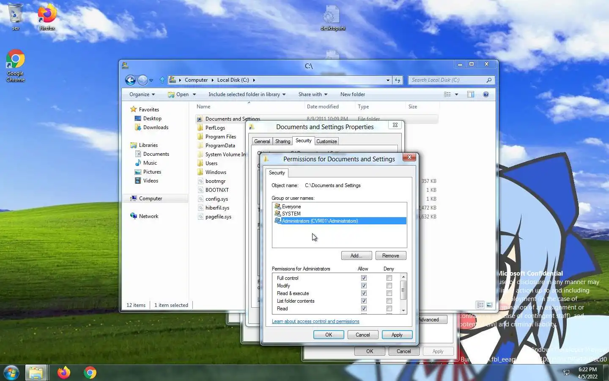This screenshot has height=381, width=609.
Task: Open the Recycle Bin desktop icon
Action: point(15,16)
